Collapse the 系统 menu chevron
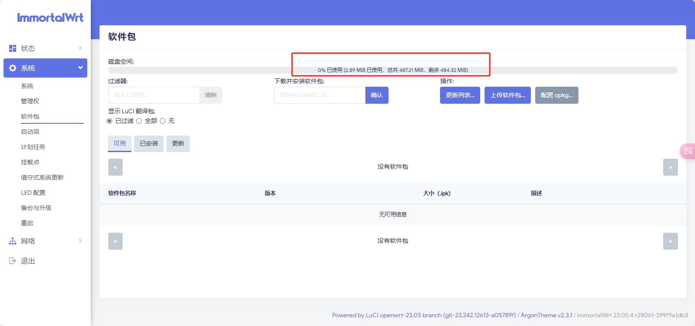The image size is (695, 326). click(80, 68)
